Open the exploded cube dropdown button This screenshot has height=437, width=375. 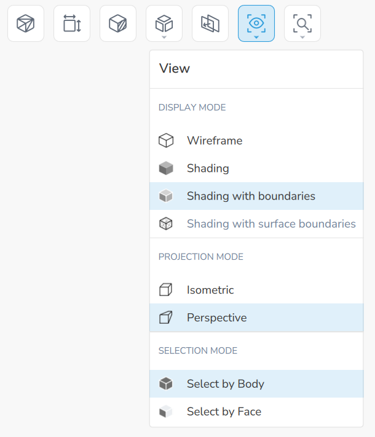pyautogui.click(x=164, y=23)
